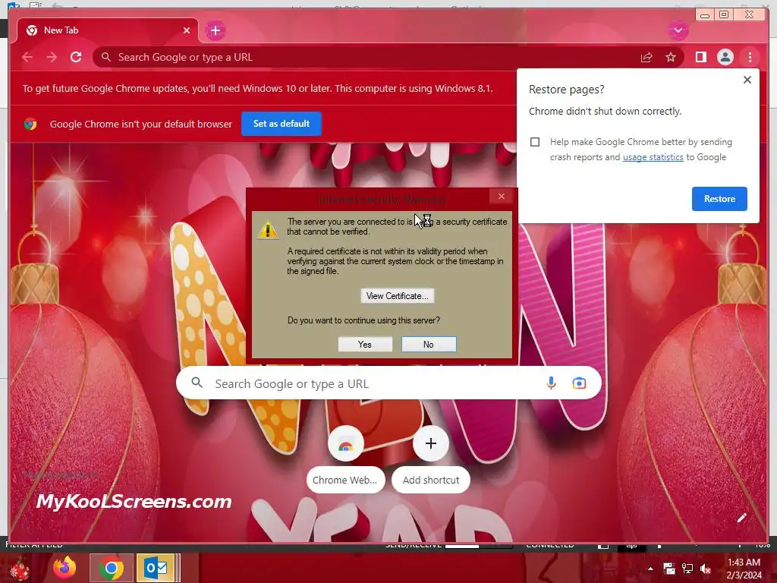Click the Google search box on page

coord(388,383)
